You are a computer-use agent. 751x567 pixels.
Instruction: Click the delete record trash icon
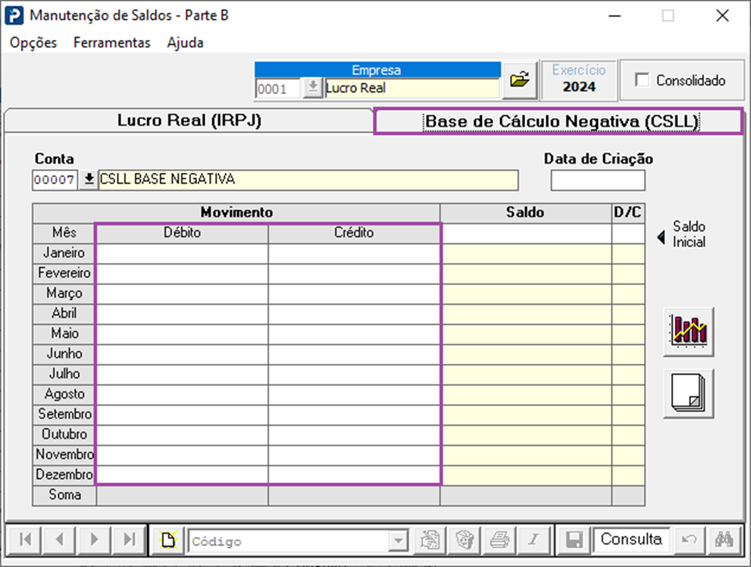(x=464, y=540)
